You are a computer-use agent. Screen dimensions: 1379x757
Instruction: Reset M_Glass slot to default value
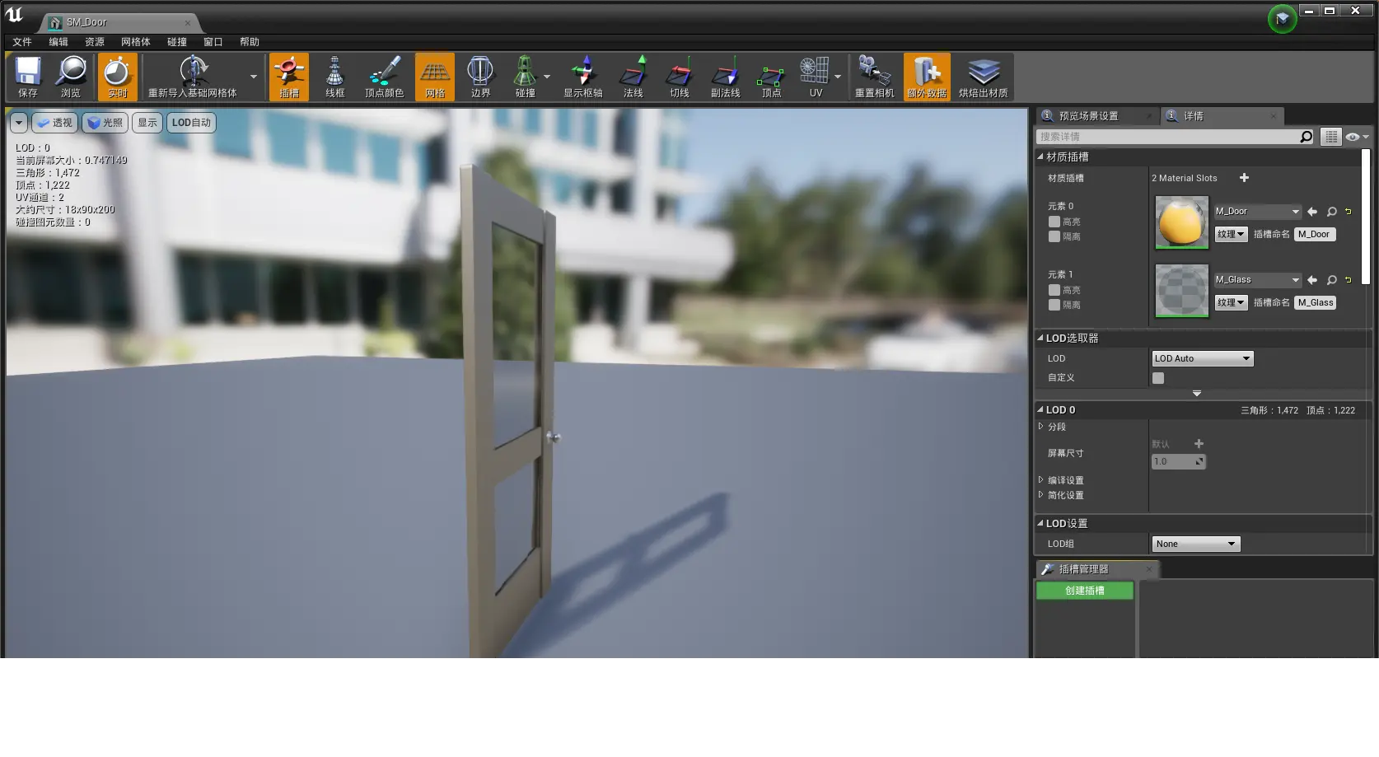point(1349,280)
